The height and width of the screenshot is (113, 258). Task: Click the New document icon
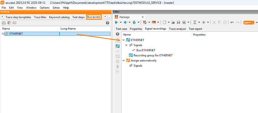click(x=164, y=22)
